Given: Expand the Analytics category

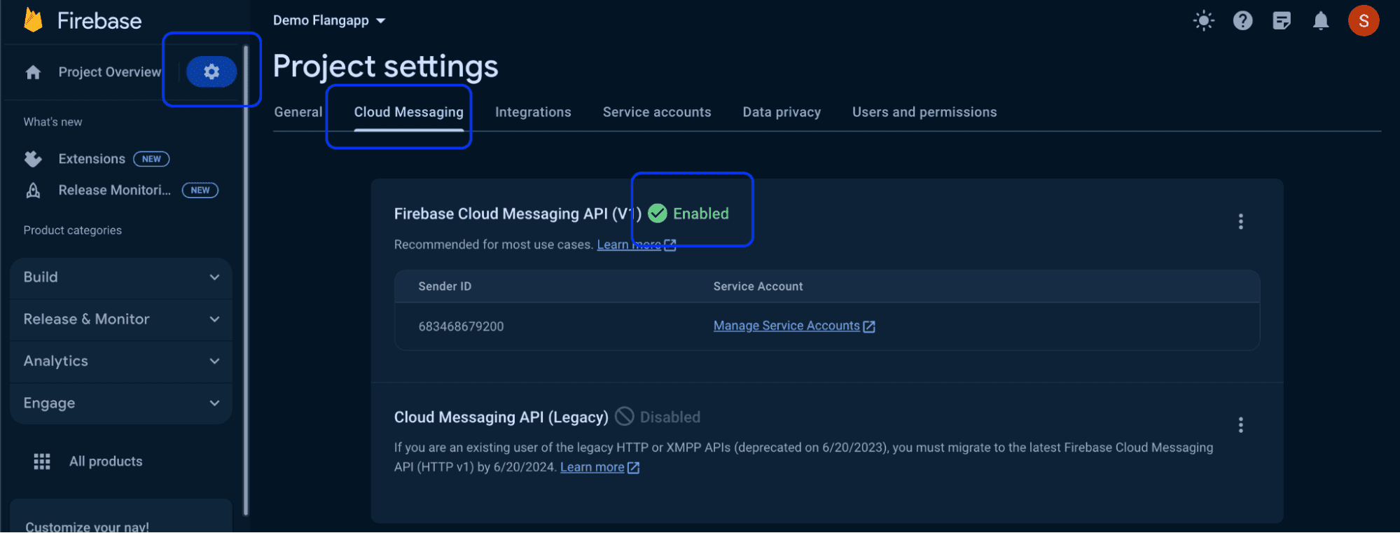Looking at the screenshot, I should coord(121,361).
